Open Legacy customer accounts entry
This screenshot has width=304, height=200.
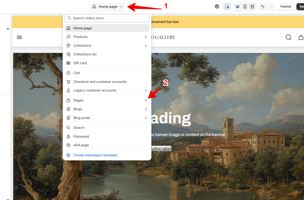tap(107, 91)
